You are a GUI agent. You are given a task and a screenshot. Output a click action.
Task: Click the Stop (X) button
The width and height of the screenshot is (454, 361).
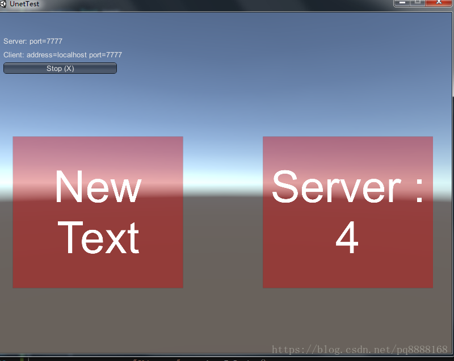[60, 68]
